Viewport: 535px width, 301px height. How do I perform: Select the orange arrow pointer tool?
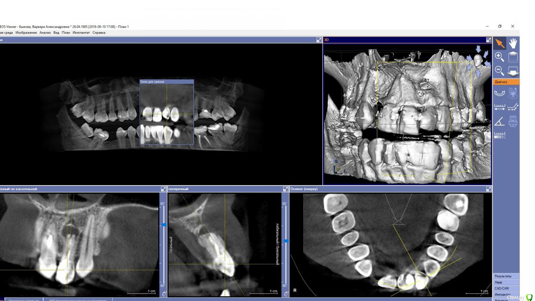coord(500,43)
